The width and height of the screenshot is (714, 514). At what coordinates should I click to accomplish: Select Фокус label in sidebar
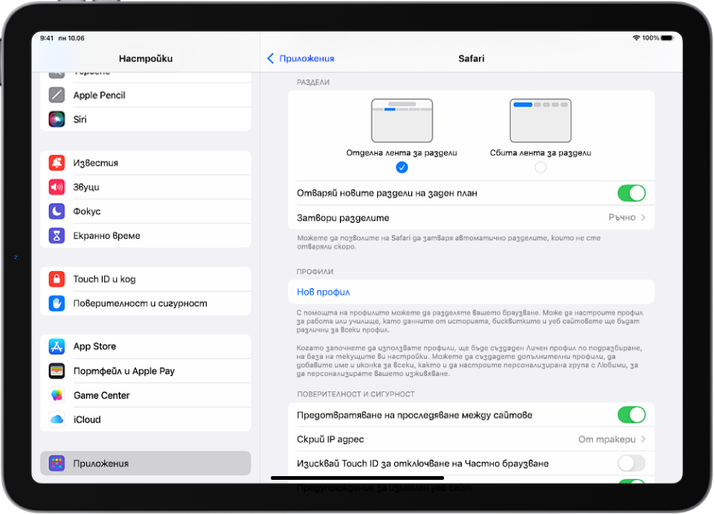pyautogui.click(x=87, y=211)
